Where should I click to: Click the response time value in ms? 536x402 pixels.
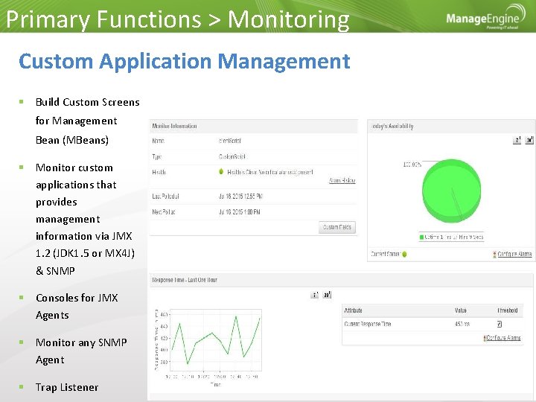pos(462,324)
